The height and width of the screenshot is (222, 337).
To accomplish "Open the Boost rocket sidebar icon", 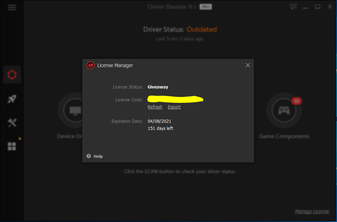I will (12, 99).
